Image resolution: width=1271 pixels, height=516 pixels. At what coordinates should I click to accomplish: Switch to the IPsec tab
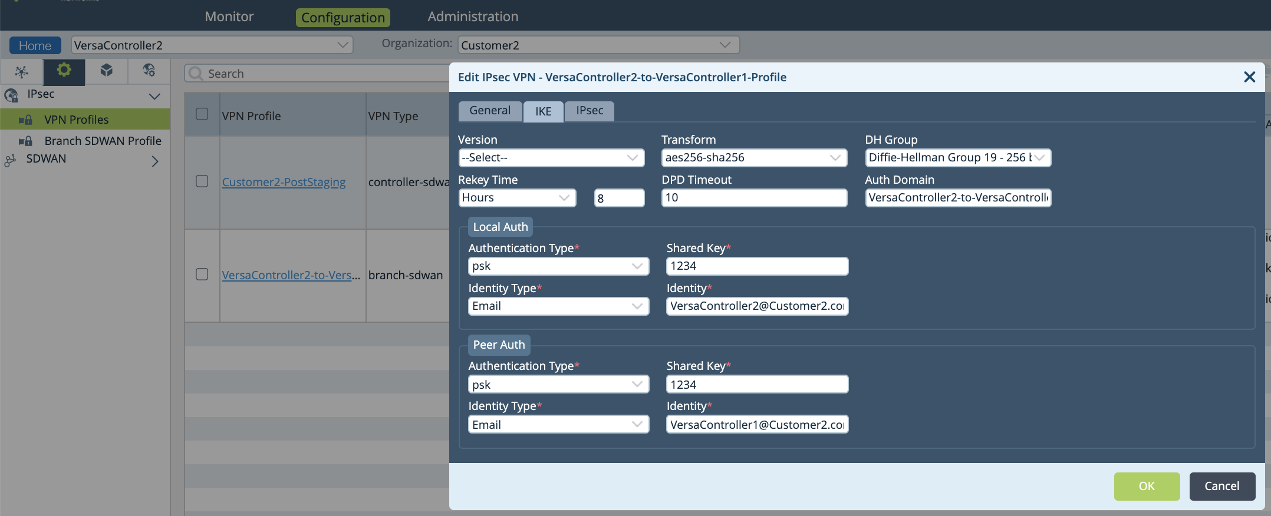590,111
